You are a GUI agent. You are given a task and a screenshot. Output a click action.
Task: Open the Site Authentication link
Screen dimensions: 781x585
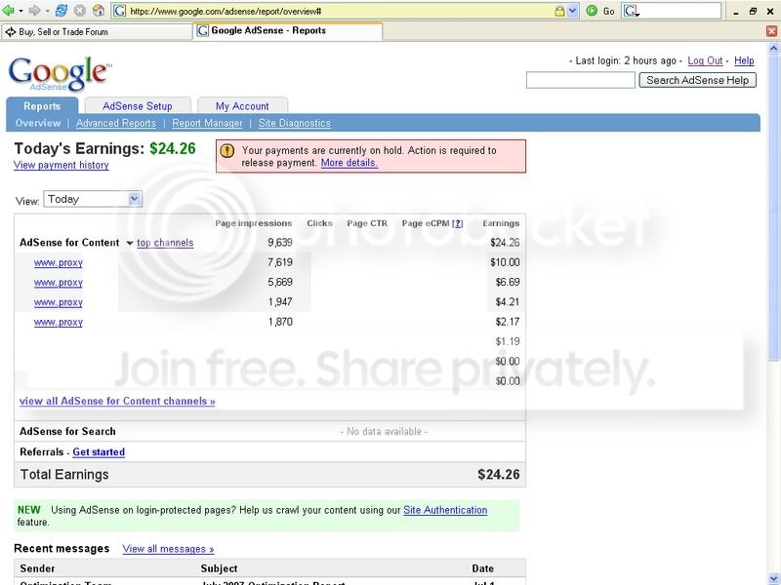pos(445,510)
